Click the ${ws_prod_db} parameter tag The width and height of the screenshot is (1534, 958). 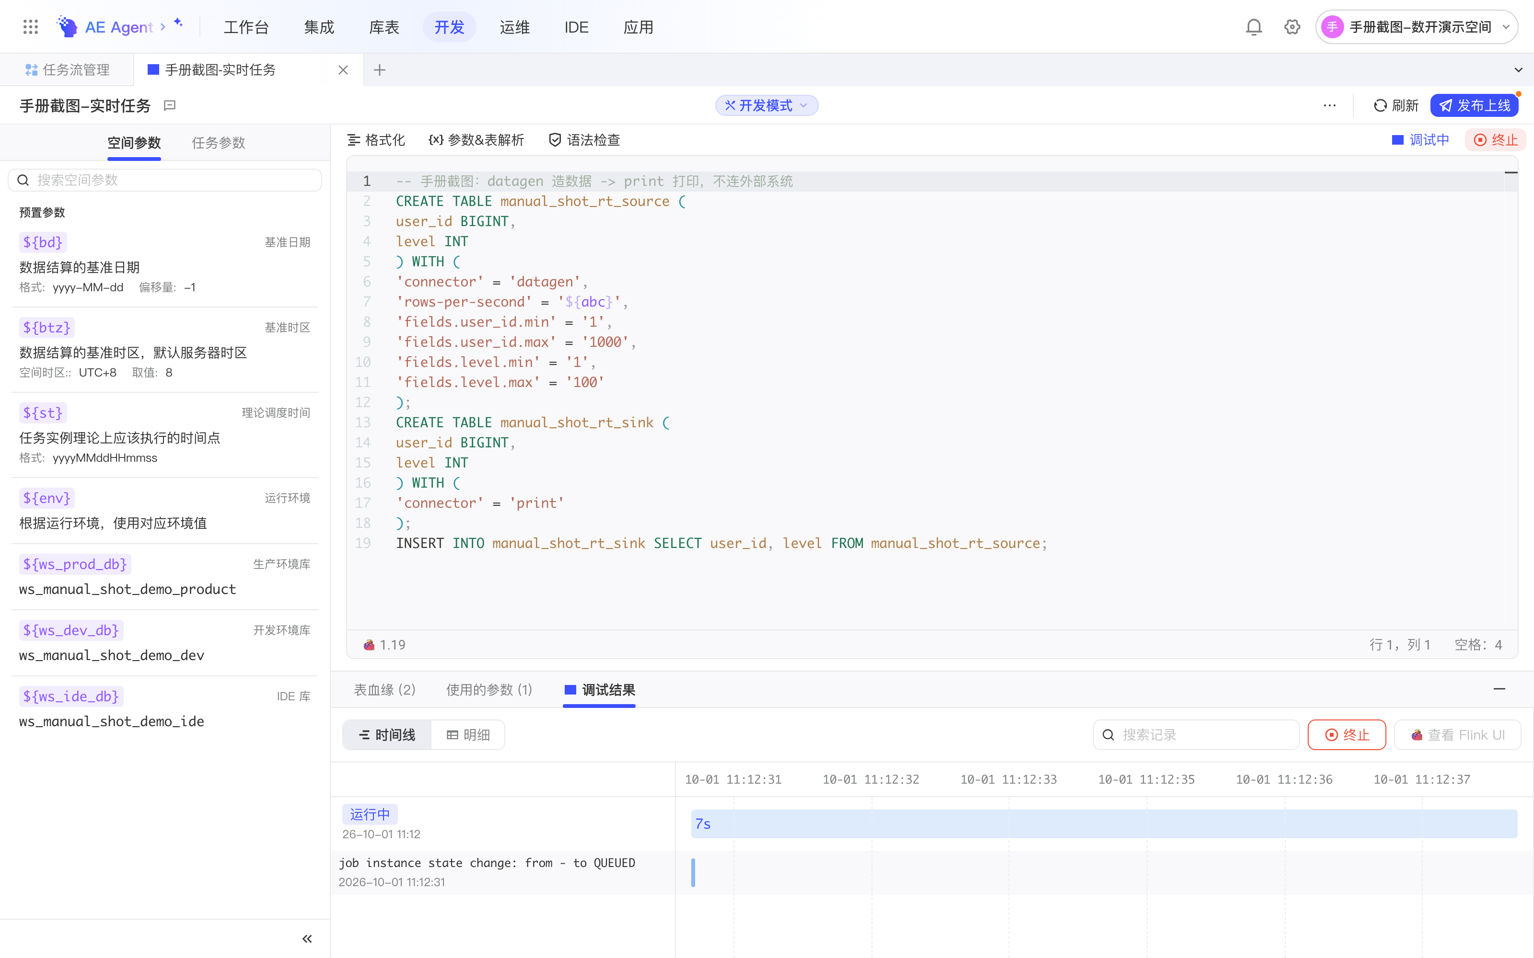75,564
